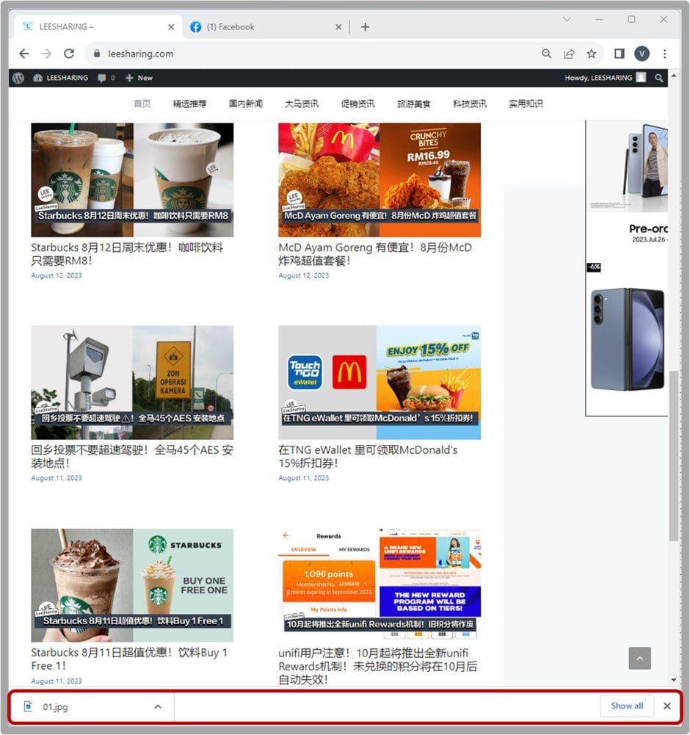Open 促销资讯 in the navigation menu

pos(357,104)
